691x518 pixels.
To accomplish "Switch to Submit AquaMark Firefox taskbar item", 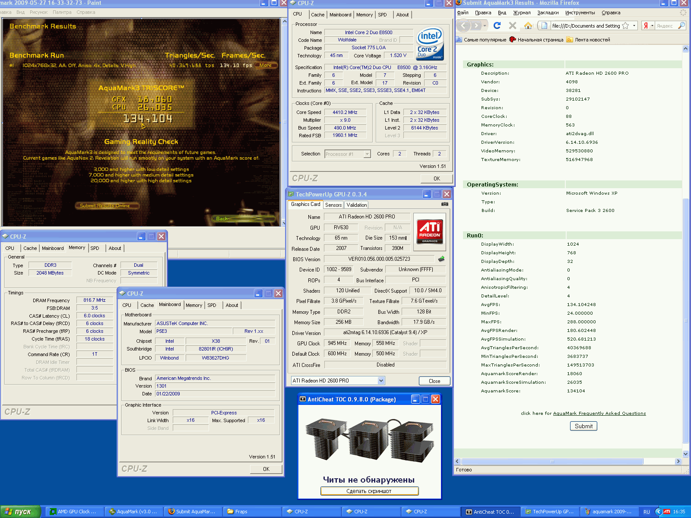I will pos(193,512).
